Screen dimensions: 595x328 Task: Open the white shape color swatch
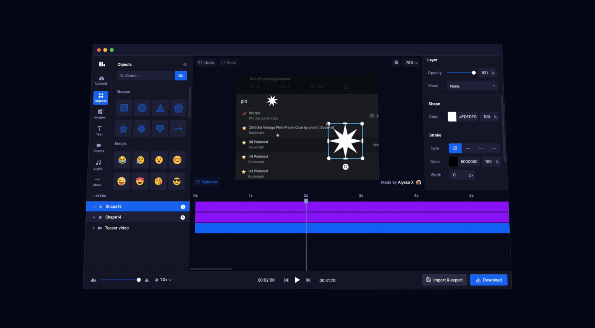(x=452, y=117)
